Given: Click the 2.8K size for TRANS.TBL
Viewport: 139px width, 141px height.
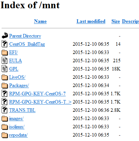Looking at the screenshot, I should coord(116,110).
